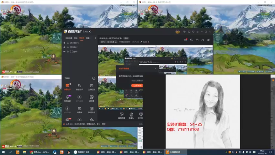Close the reminder dialog

pos(155,68)
